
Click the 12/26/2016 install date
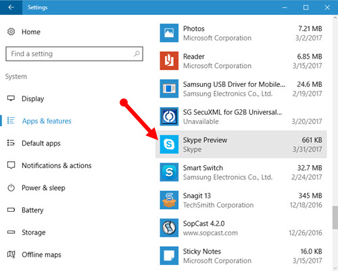306,233
